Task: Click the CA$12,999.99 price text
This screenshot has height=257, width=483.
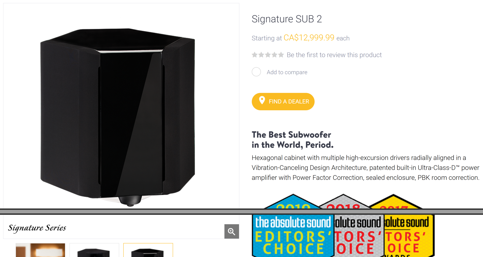Action: pos(309,38)
